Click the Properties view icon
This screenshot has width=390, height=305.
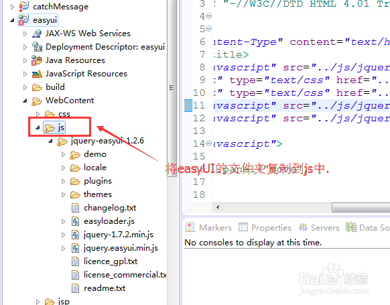[243, 227]
